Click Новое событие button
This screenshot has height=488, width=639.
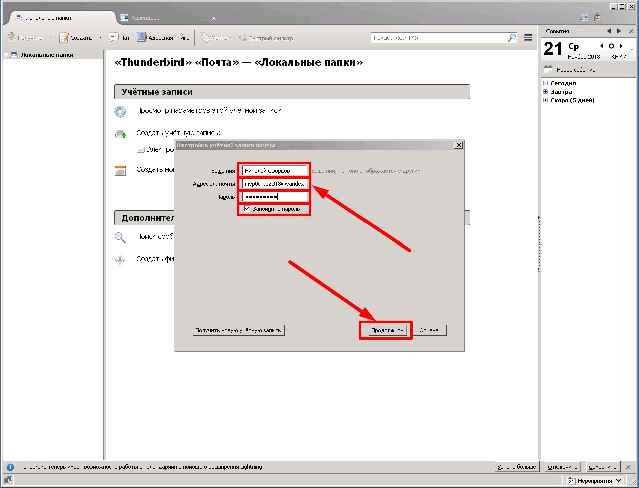pos(570,70)
